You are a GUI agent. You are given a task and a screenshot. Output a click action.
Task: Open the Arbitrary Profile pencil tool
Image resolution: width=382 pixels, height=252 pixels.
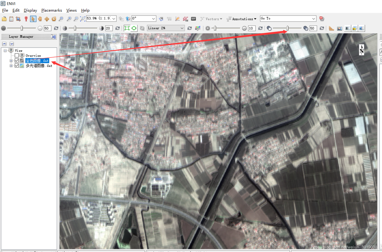point(177,19)
